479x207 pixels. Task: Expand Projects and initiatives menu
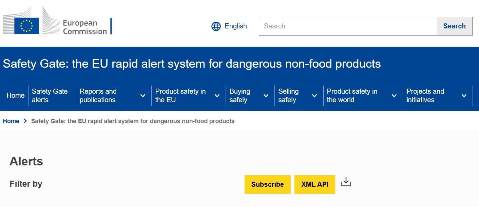pos(464,96)
